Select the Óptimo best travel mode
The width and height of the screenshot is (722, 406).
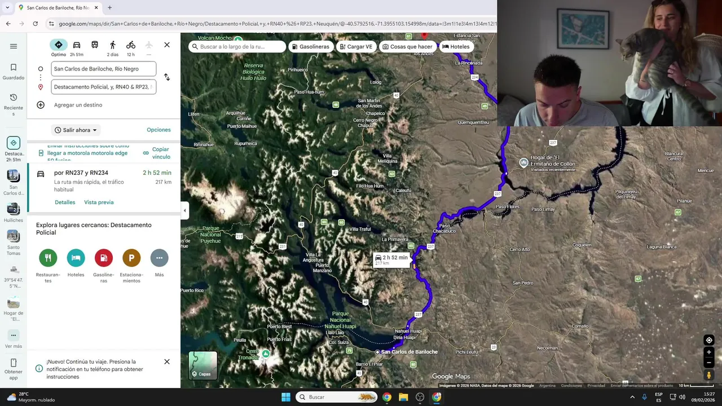click(59, 48)
